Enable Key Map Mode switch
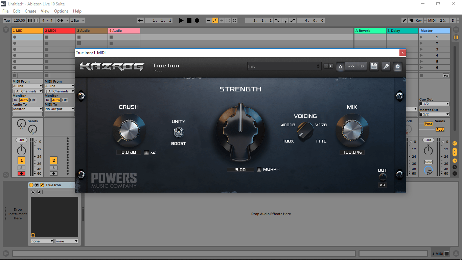This screenshot has height=260, width=462. (x=419, y=20)
